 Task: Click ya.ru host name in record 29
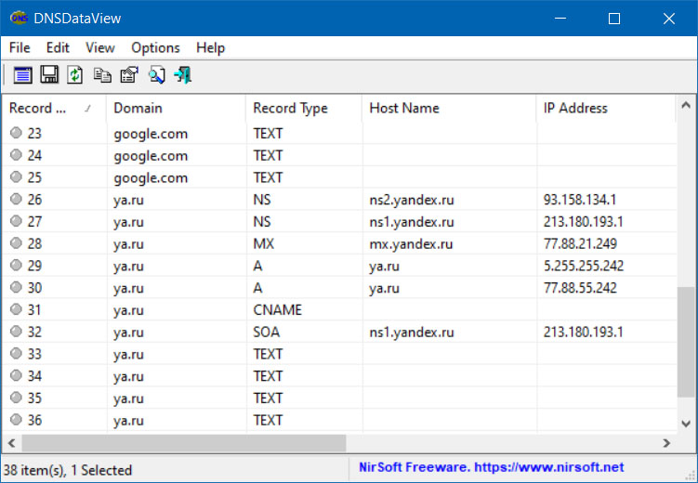[384, 266]
